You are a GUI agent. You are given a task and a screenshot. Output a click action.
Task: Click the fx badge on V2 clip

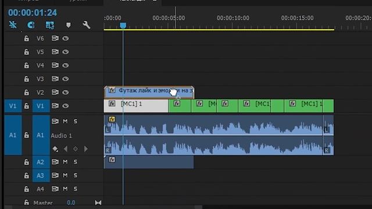(112, 91)
